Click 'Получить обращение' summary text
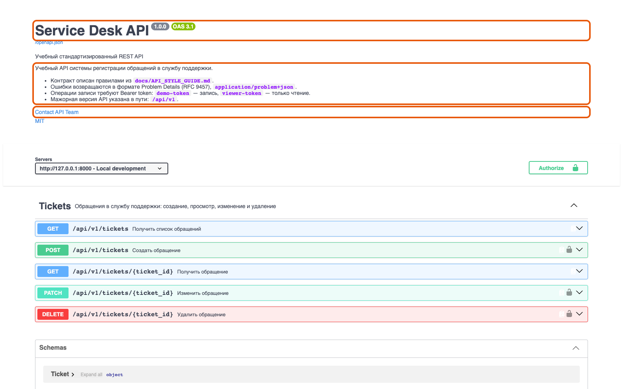 point(202,272)
